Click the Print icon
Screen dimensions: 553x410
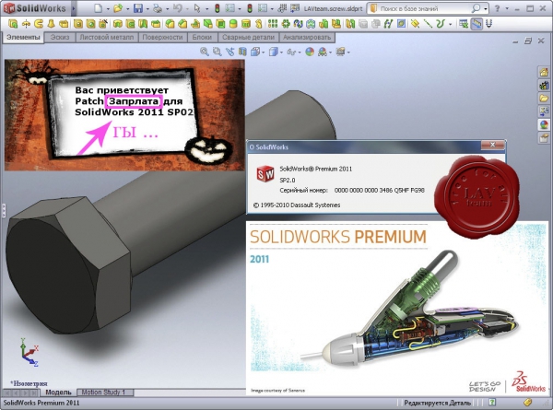tap(158, 8)
